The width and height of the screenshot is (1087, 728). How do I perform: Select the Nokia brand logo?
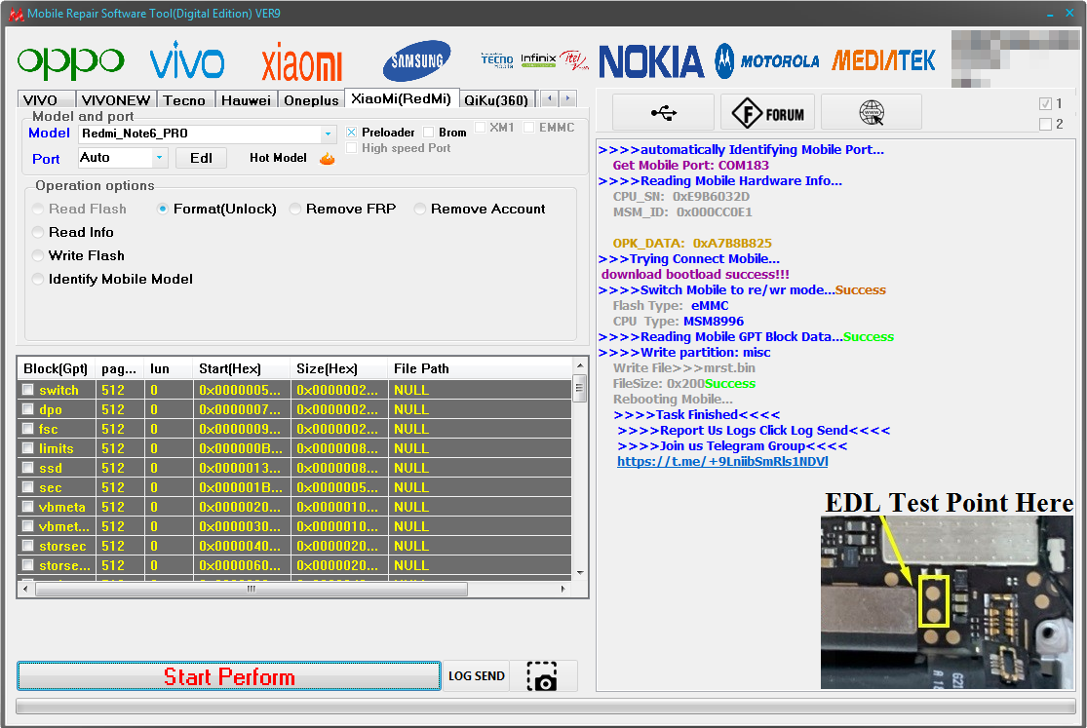tap(651, 61)
